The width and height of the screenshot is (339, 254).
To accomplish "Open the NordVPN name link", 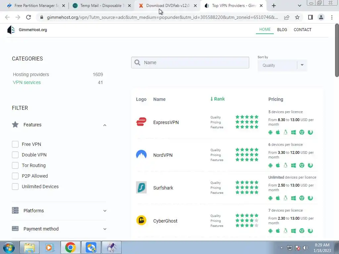I will 163,155.
